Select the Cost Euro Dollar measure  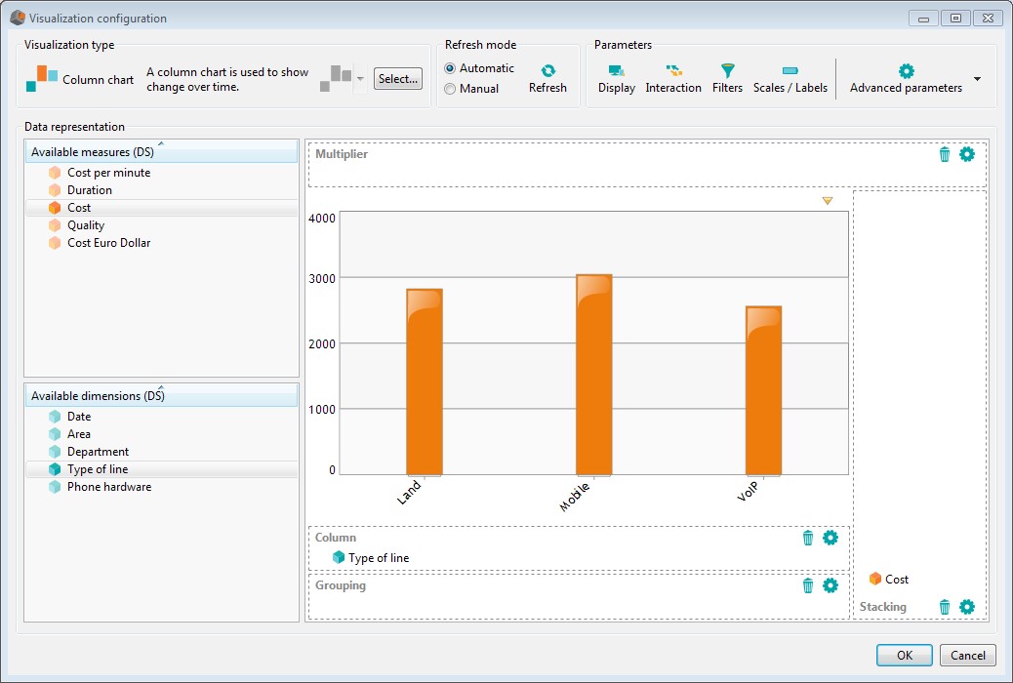[x=161, y=242]
